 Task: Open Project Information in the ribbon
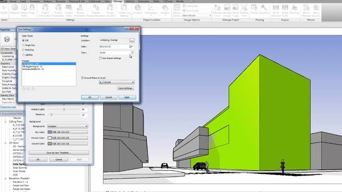pyautogui.click(x=45, y=10)
